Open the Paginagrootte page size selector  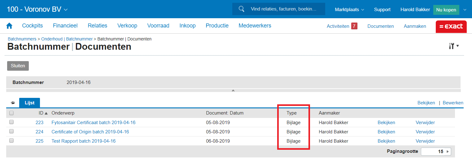pos(436,152)
